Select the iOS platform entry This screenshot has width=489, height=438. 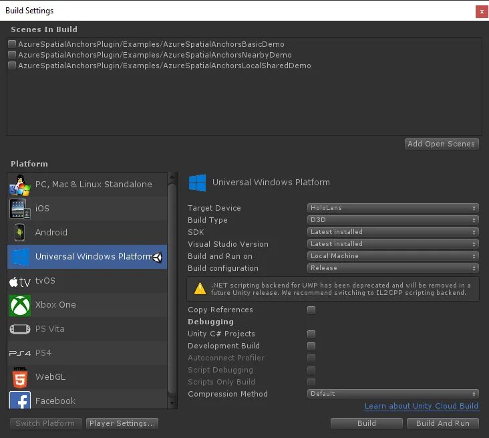[87, 209]
